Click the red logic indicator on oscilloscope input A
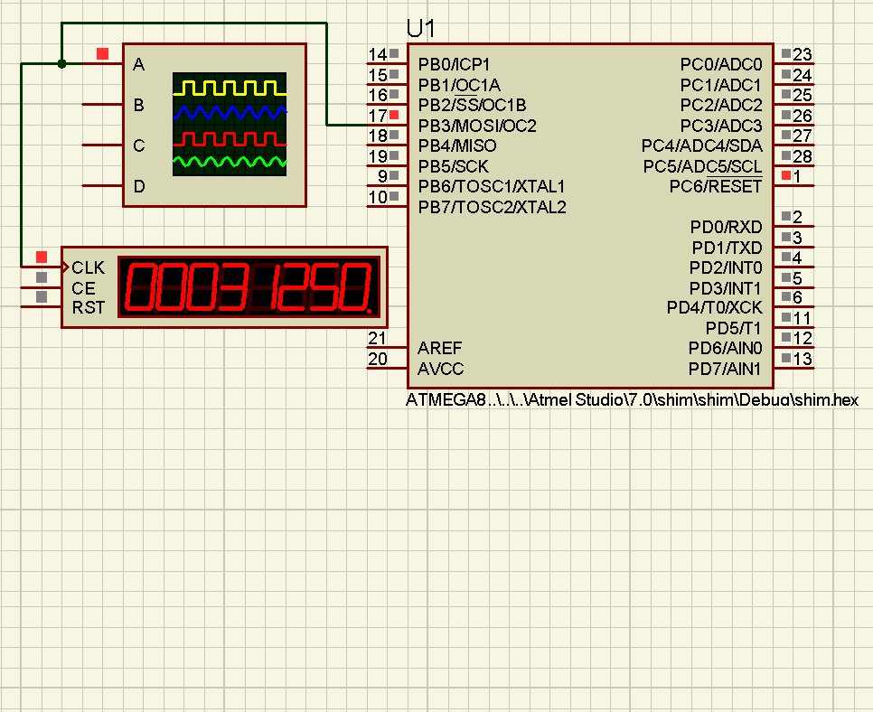Screen dimensions: 873x712 (102, 53)
